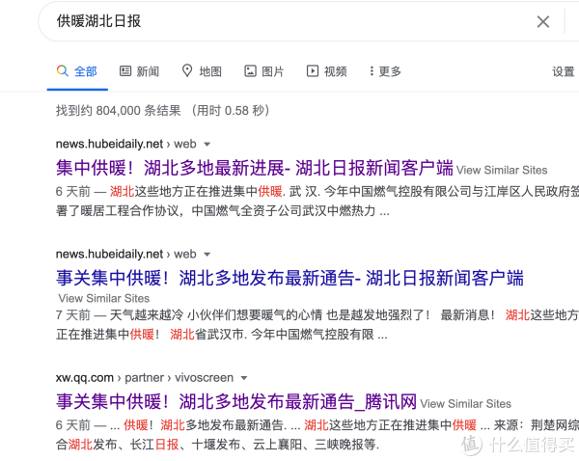
Task: Click View Similar Sites under the second hubeidaily result
Action: tap(104, 298)
